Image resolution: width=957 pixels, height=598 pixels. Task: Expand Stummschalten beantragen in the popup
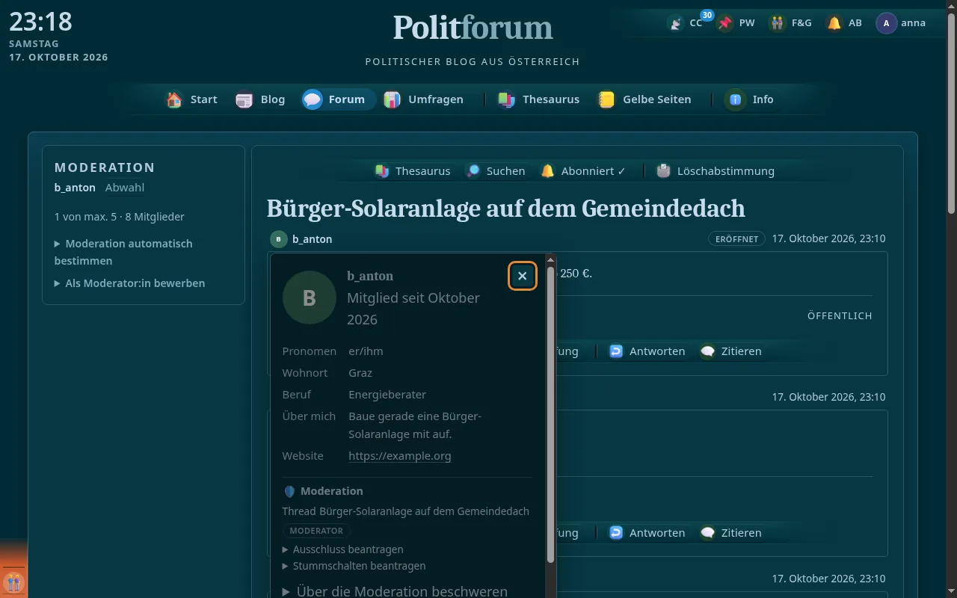tap(354, 566)
